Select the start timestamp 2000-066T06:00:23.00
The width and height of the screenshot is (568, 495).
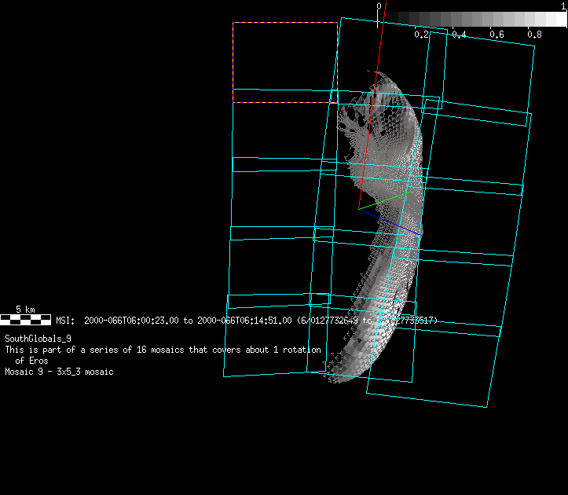pyautogui.click(x=132, y=321)
